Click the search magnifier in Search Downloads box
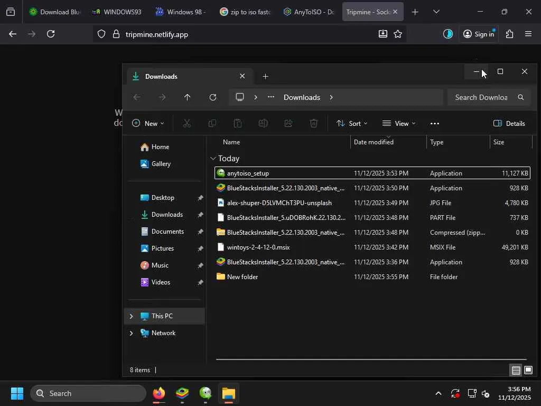The image size is (541, 406). 521,97
